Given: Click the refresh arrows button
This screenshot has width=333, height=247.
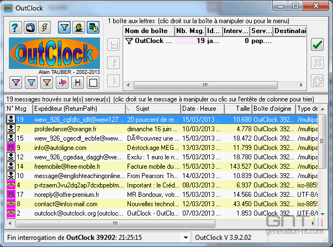Looking at the screenshot, I should [x=318, y=81].
